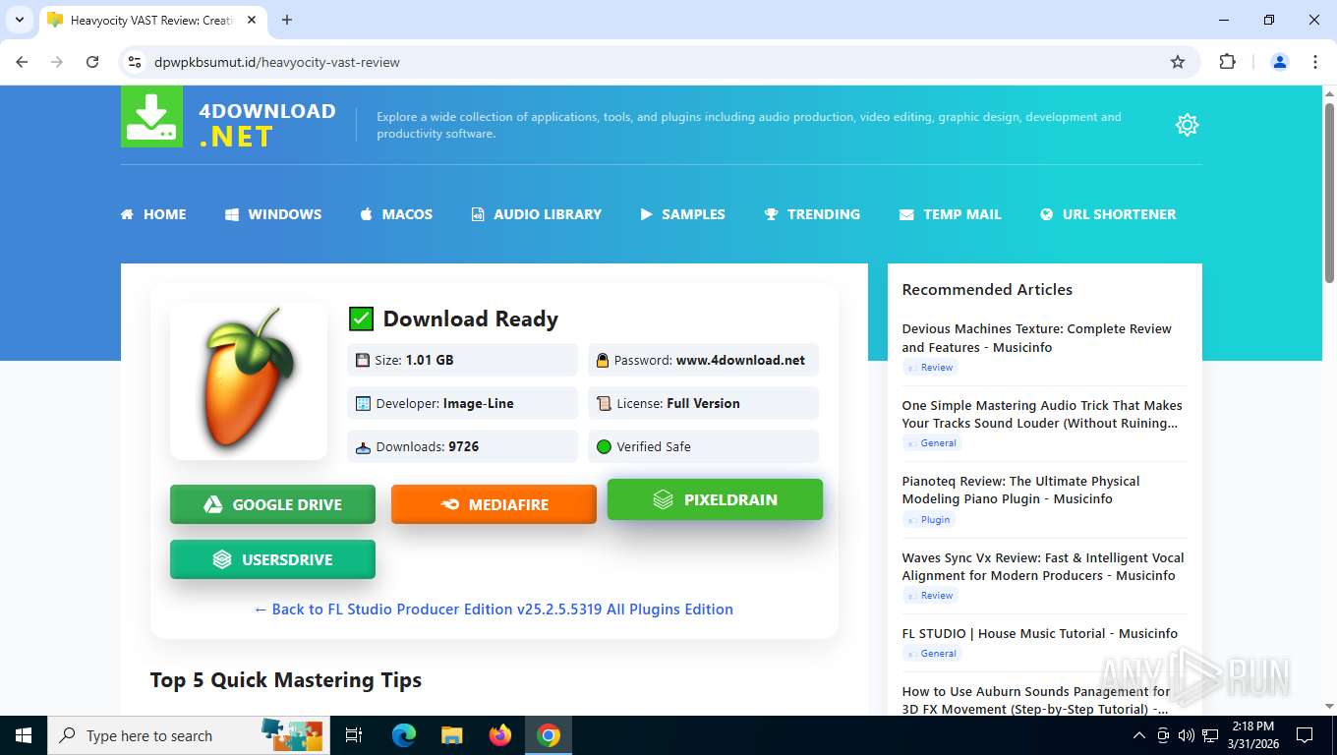The image size is (1337, 755).
Task: Open a new tab with plus button
Action: tap(287, 20)
